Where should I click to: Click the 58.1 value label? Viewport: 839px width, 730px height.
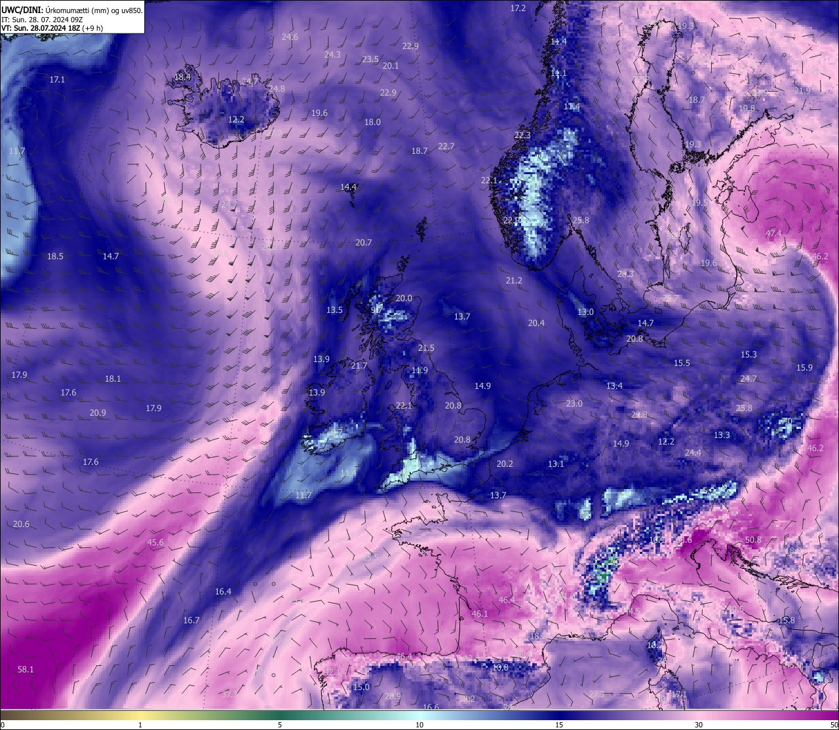[26, 669]
